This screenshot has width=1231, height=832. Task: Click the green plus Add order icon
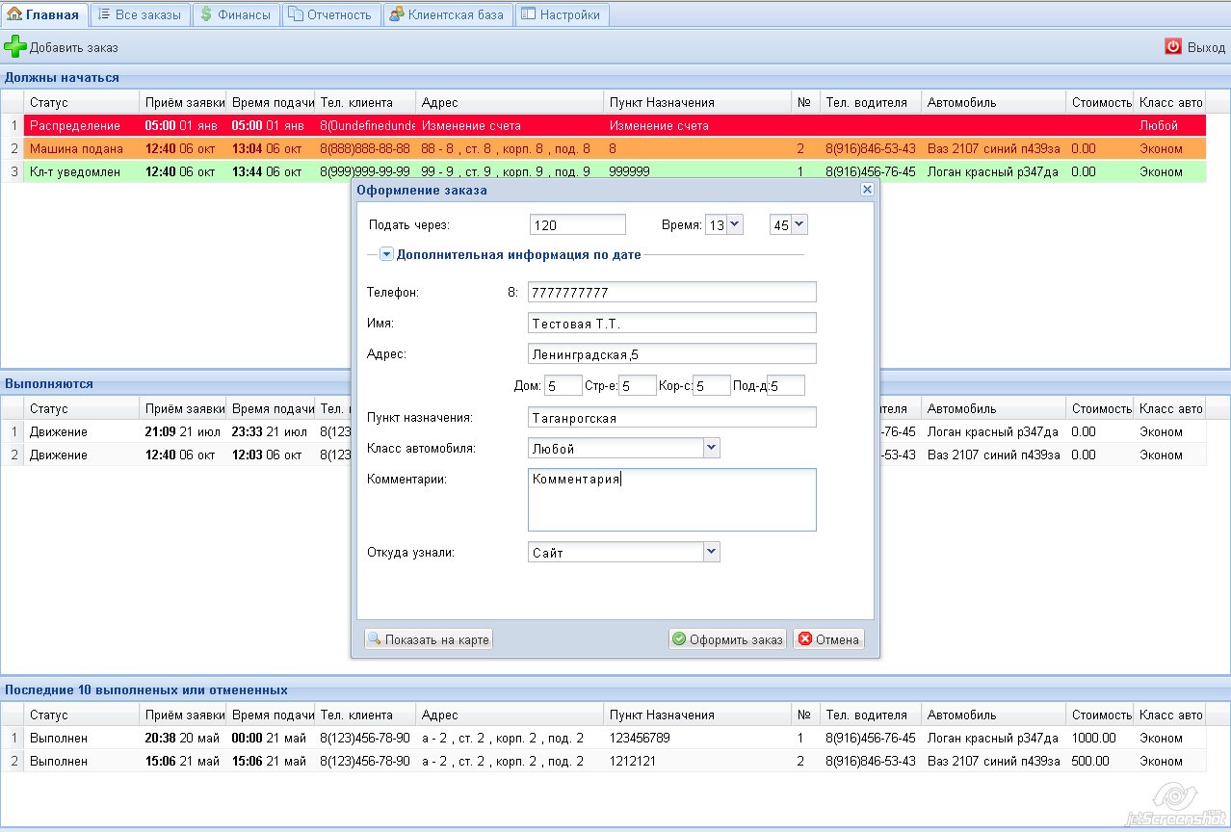coord(15,46)
